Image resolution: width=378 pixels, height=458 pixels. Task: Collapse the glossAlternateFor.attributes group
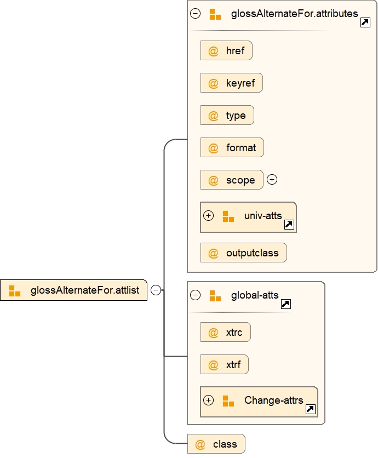point(195,14)
